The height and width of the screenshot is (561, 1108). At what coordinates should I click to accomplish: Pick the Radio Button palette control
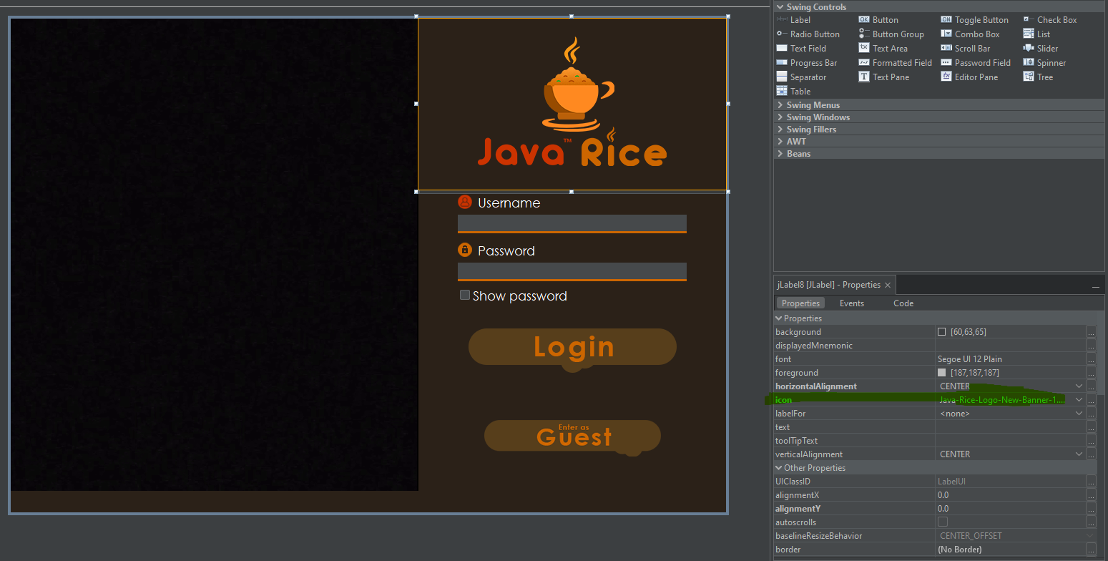coord(808,34)
